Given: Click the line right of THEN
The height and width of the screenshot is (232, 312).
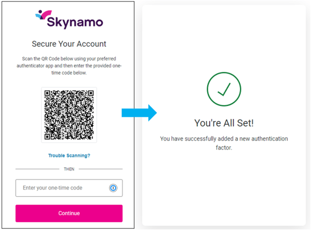Looking at the screenshot, I should [x=101, y=169].
